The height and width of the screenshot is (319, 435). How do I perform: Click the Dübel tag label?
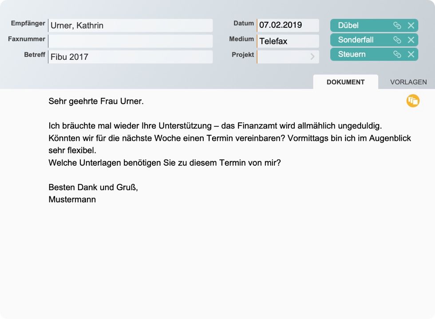point(348,26)
